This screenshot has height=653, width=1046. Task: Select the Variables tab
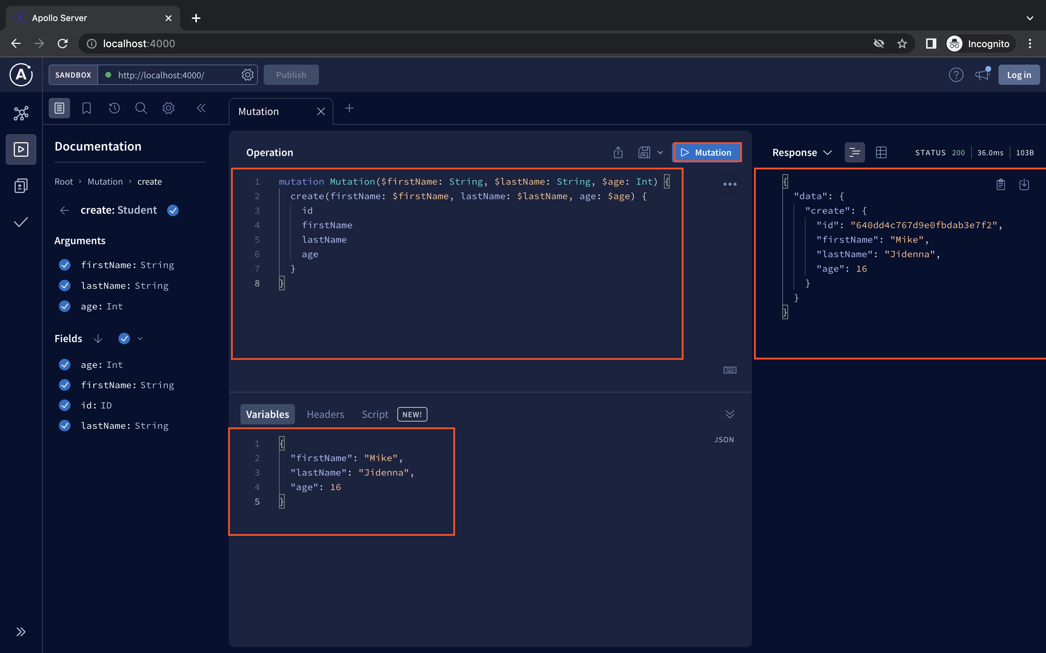(268, 414)
